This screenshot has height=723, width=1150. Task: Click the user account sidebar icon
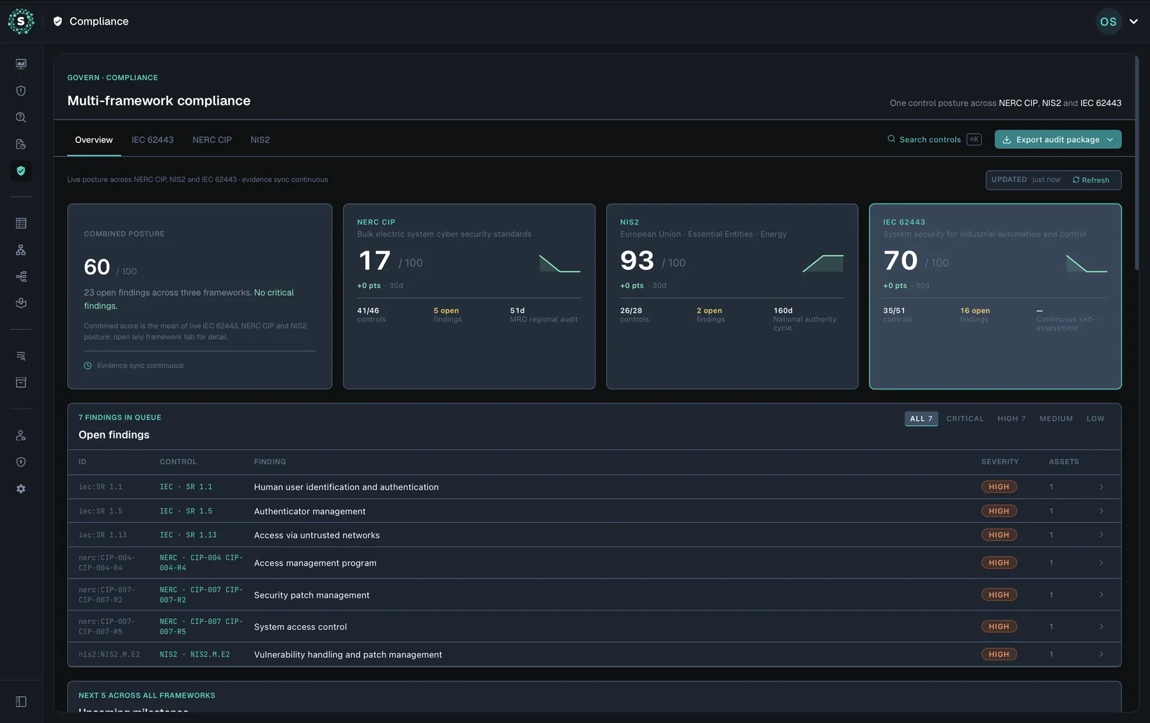coord(21,435)
